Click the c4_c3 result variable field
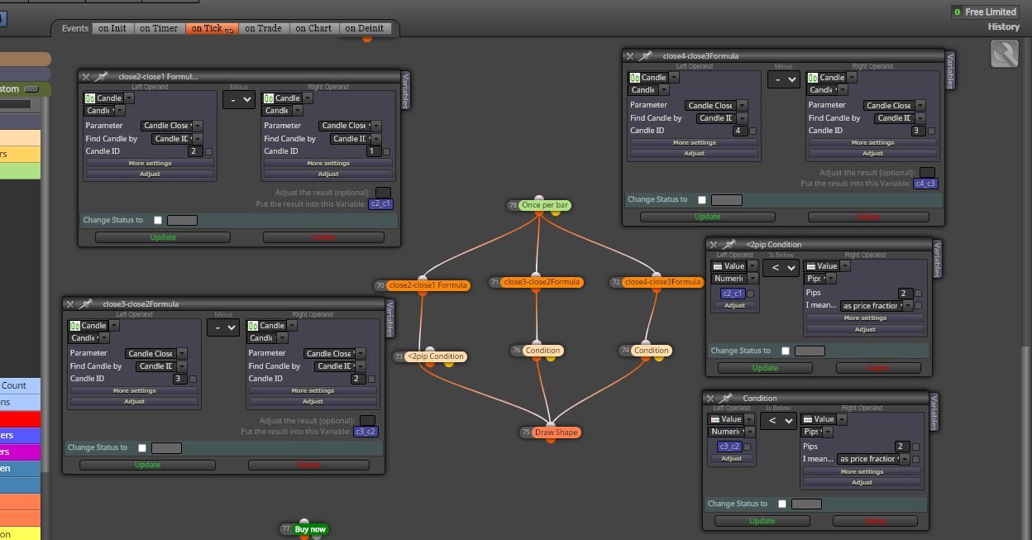1032x540 pixels. coord(926,184)
